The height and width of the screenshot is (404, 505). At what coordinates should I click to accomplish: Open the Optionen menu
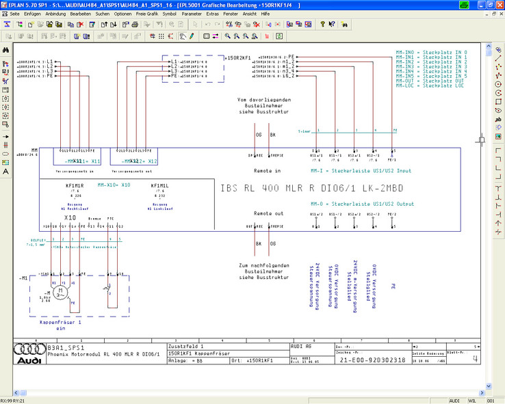pyautogui.click(x=123, y=14)
